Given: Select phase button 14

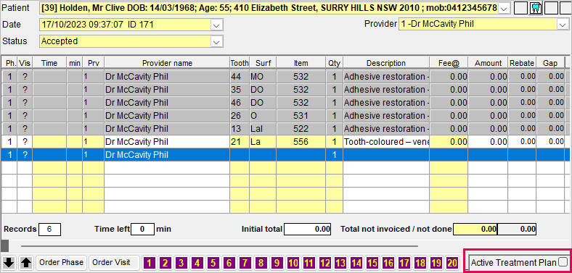Looking at the screenshot, I should coord(356,263).
